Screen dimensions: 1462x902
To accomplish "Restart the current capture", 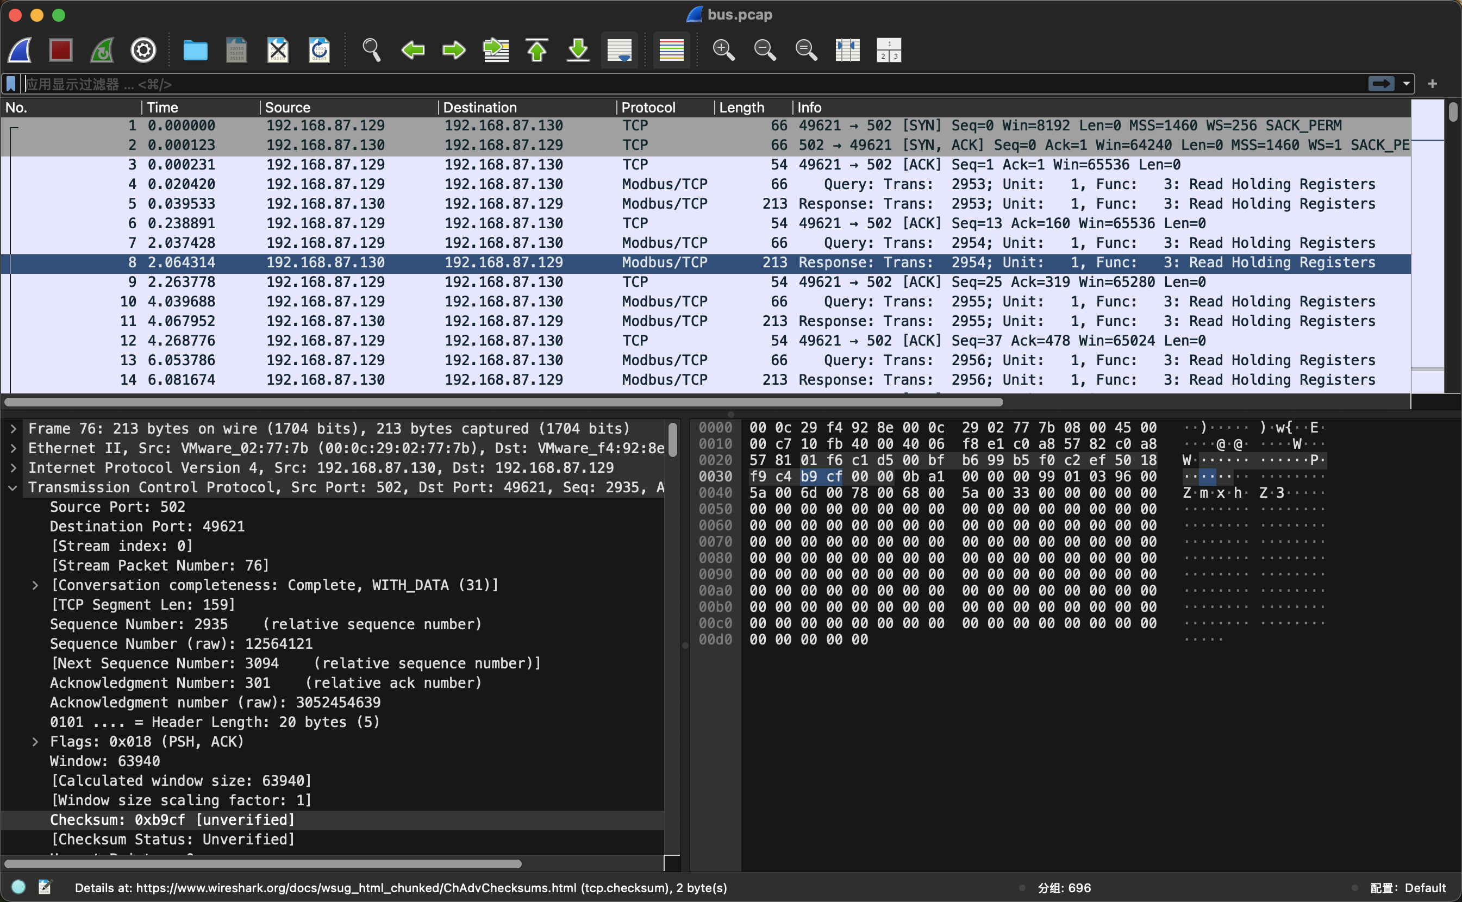I will coord(102,50).
